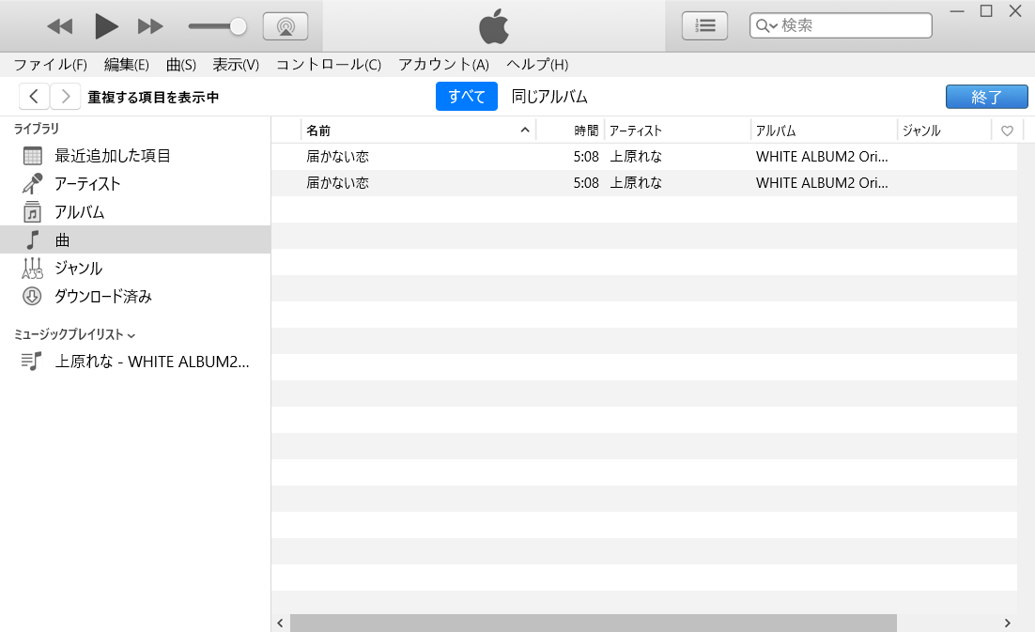Open the 曲(S) menu

pos(181,65)
